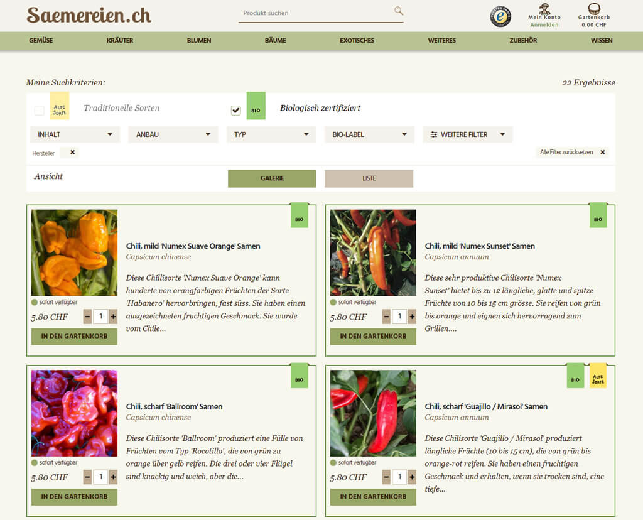643x520 pixels.
Task: Reset all filters via Alle Filter zurücksetzen
Action: coord(602,153)
